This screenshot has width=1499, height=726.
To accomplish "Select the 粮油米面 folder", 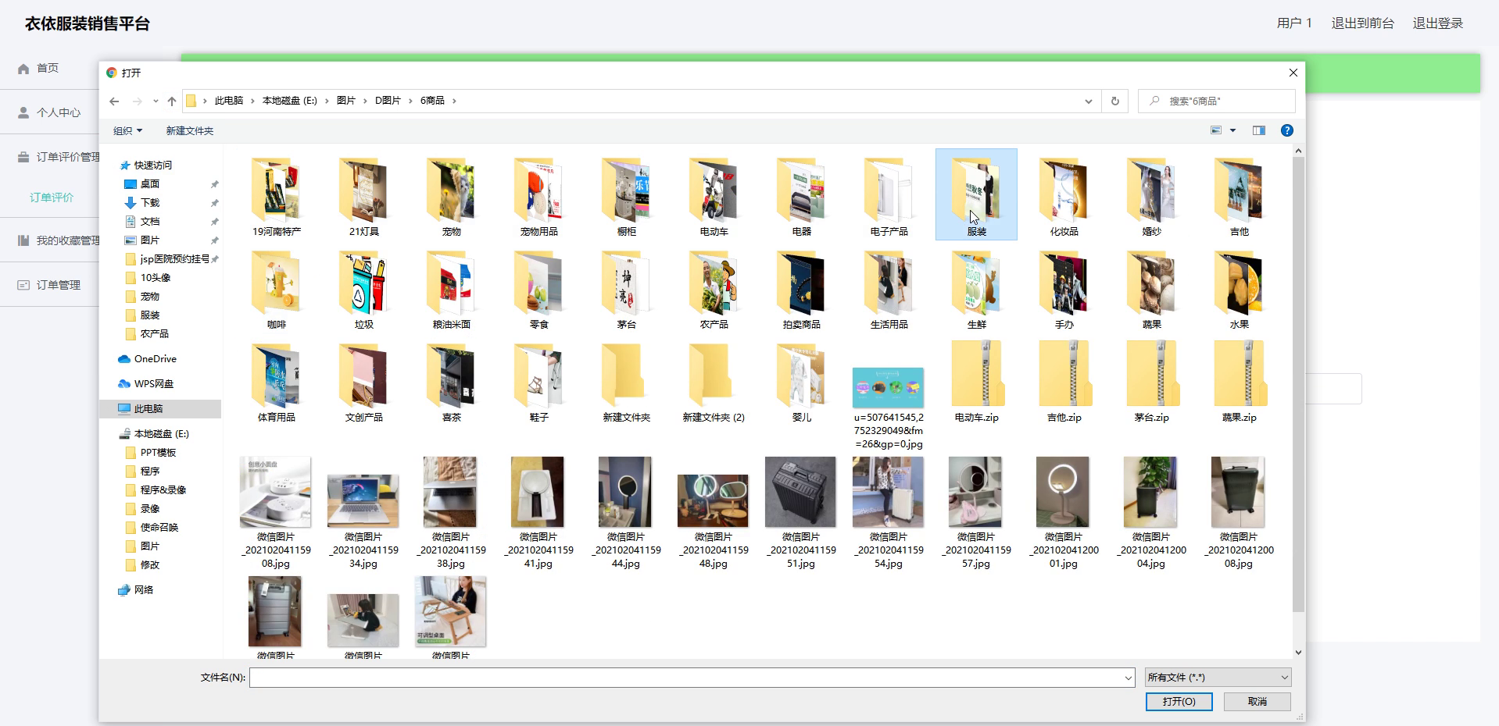I will tap(452, 289).
